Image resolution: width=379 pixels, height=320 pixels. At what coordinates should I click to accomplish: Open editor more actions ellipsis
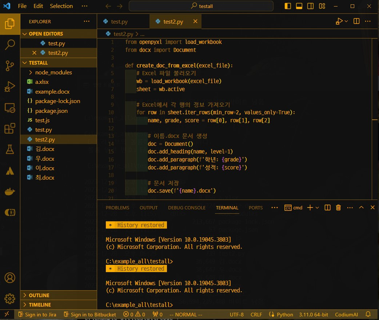tap(368, 21)
